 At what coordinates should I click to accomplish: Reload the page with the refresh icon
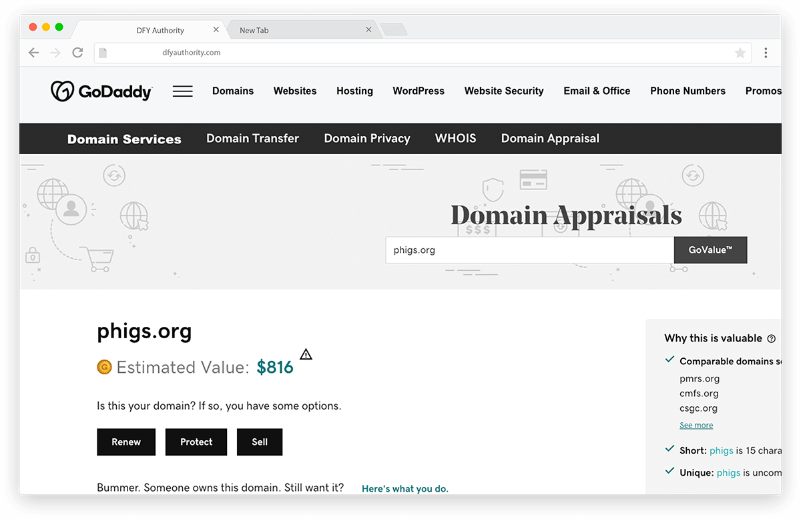pyautogui.click(x=77, y=53)
